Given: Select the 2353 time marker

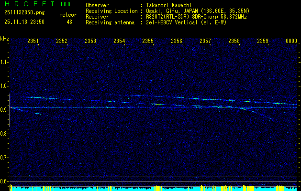Looking at the screenshot, I should pyautogui.click(x=90, y=42).
